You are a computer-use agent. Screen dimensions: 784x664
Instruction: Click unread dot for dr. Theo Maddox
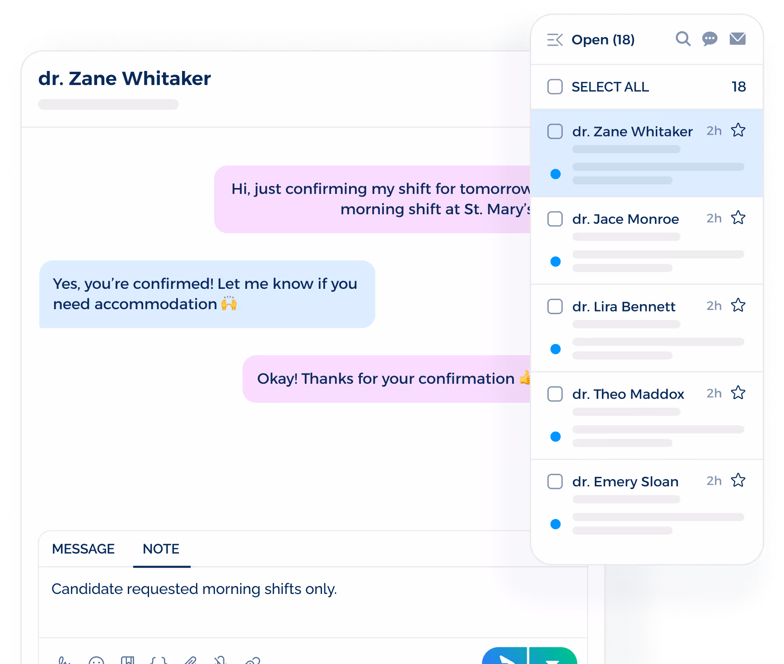point(555,437)
